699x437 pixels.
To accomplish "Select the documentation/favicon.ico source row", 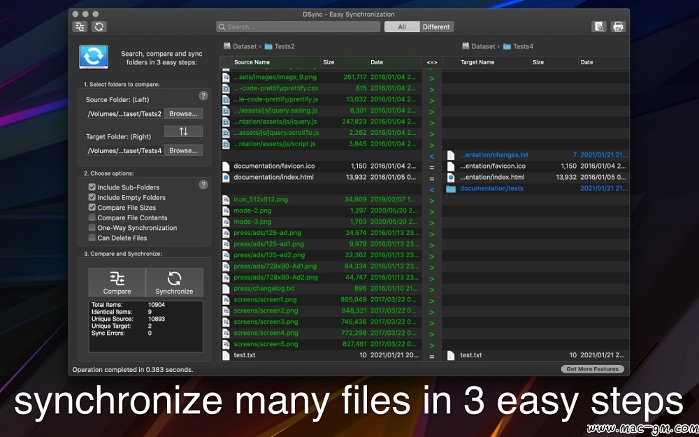I will [321, 166].
